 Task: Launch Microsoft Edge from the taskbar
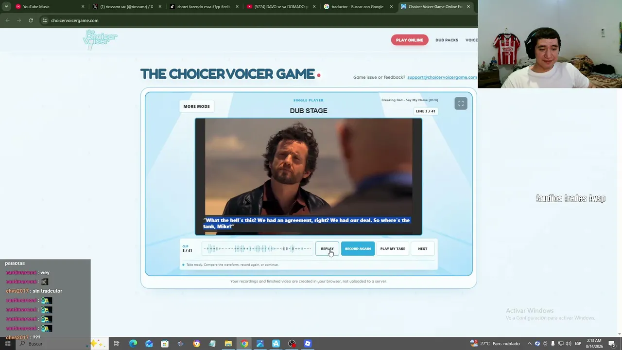[x=133, y=344]
